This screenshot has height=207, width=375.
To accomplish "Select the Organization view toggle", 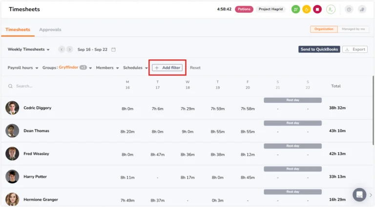I will coord(324,29).
